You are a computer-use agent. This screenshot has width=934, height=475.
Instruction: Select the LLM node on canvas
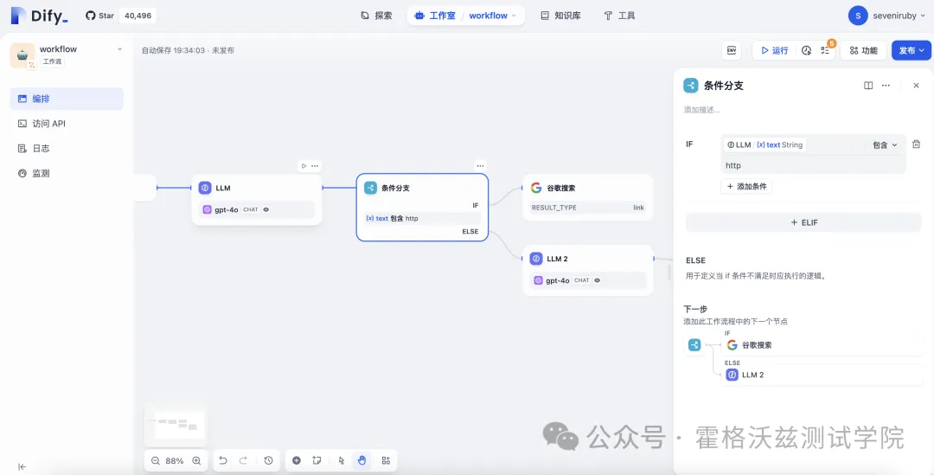coord(257,200)
